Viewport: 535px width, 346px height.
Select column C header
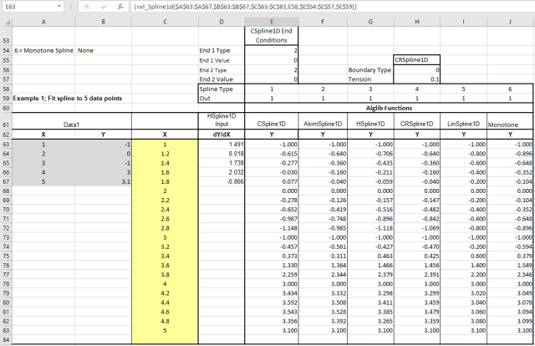(165, 20)
